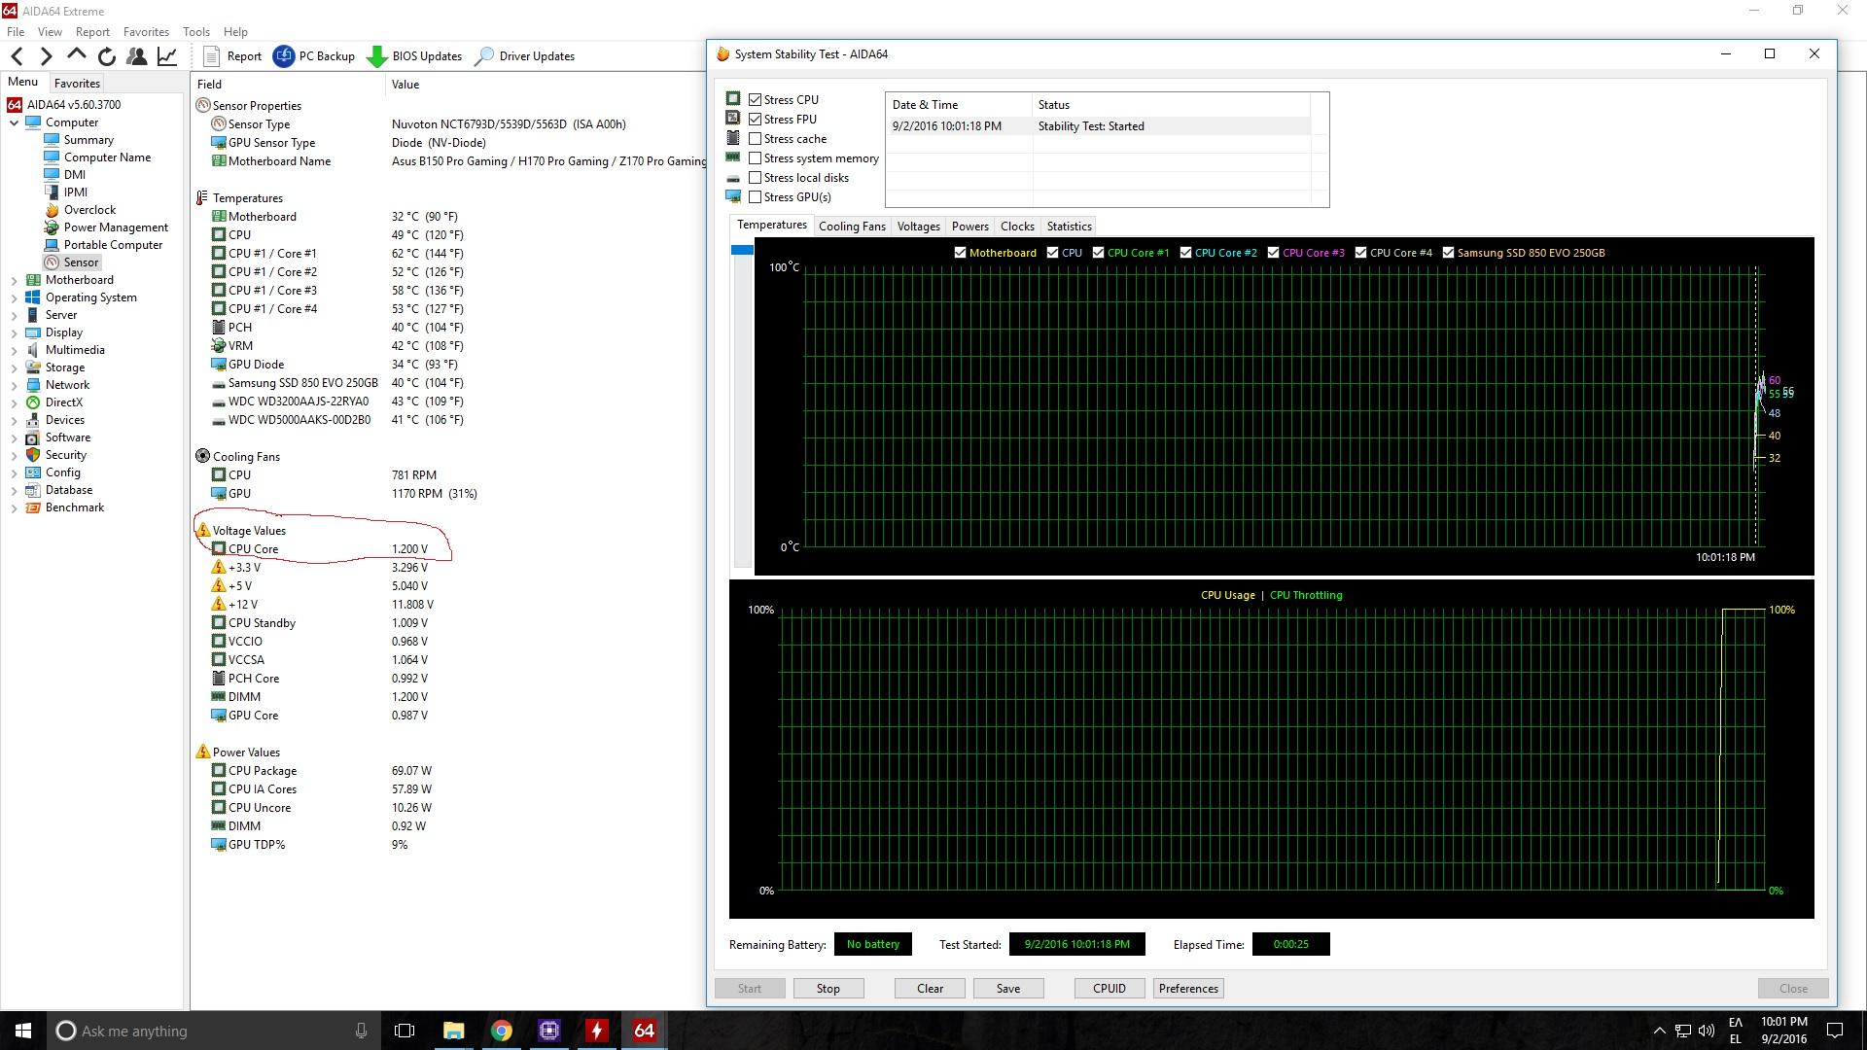Open the Favorites menu
1867x1050 pixels.
tap(146, 32)
